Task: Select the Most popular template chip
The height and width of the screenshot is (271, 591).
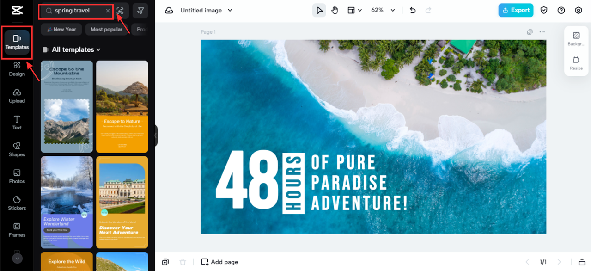Action: (106, 29)
